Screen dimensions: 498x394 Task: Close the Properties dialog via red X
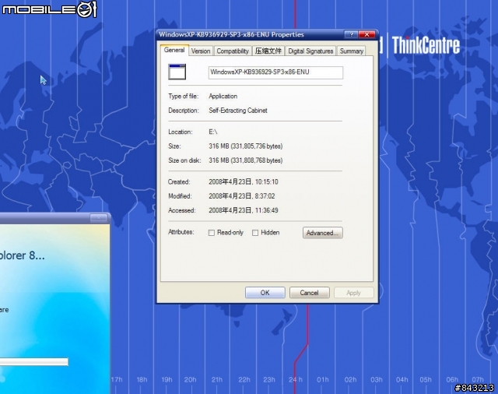pos(366,34)
